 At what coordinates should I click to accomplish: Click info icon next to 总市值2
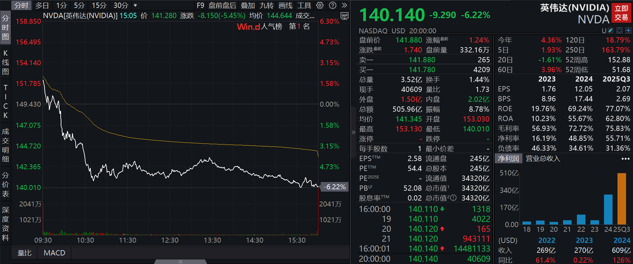[x=453, y=198]
